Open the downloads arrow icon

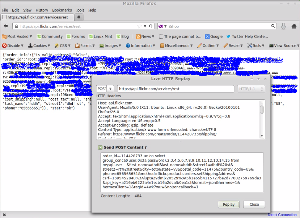[x=283, y=26]
